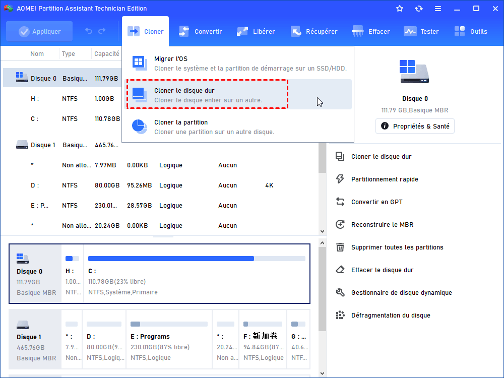The height and width of the screenshot is (378, 504).
Task: Click the Tester waveform icon
Action: 410,31
